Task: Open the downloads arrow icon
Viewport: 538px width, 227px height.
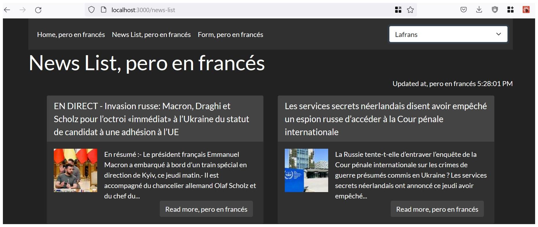Action: click(x=479, y=10)
